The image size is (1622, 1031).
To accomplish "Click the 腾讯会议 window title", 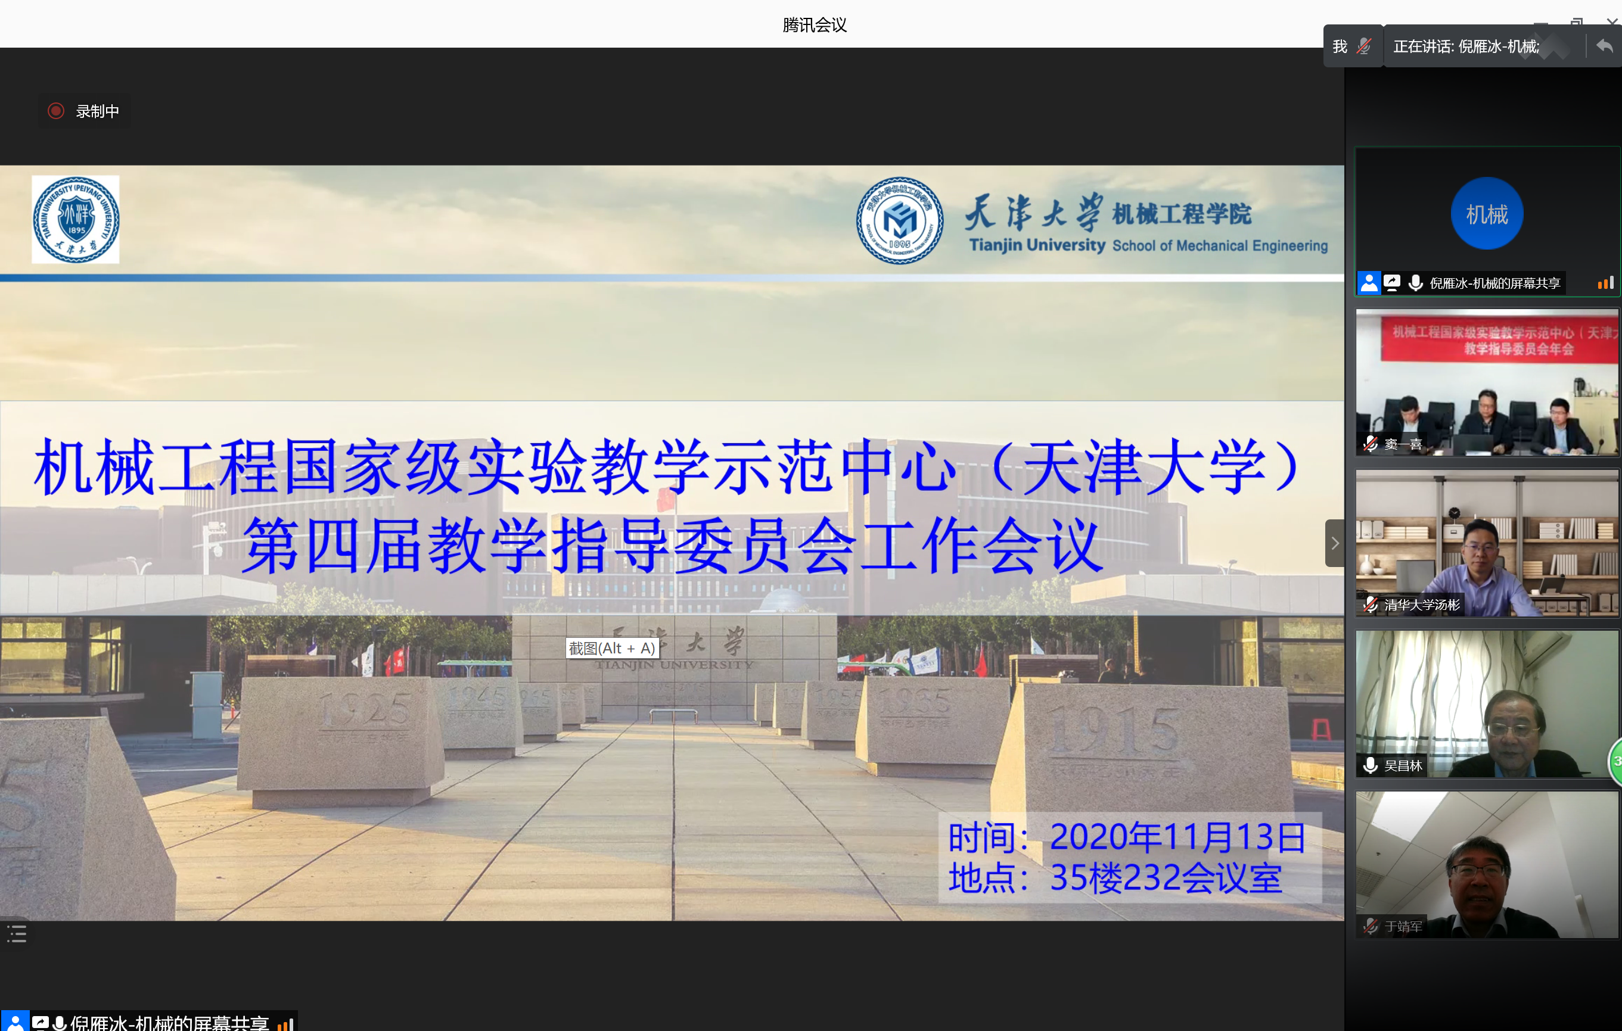I will click(814, 25).
